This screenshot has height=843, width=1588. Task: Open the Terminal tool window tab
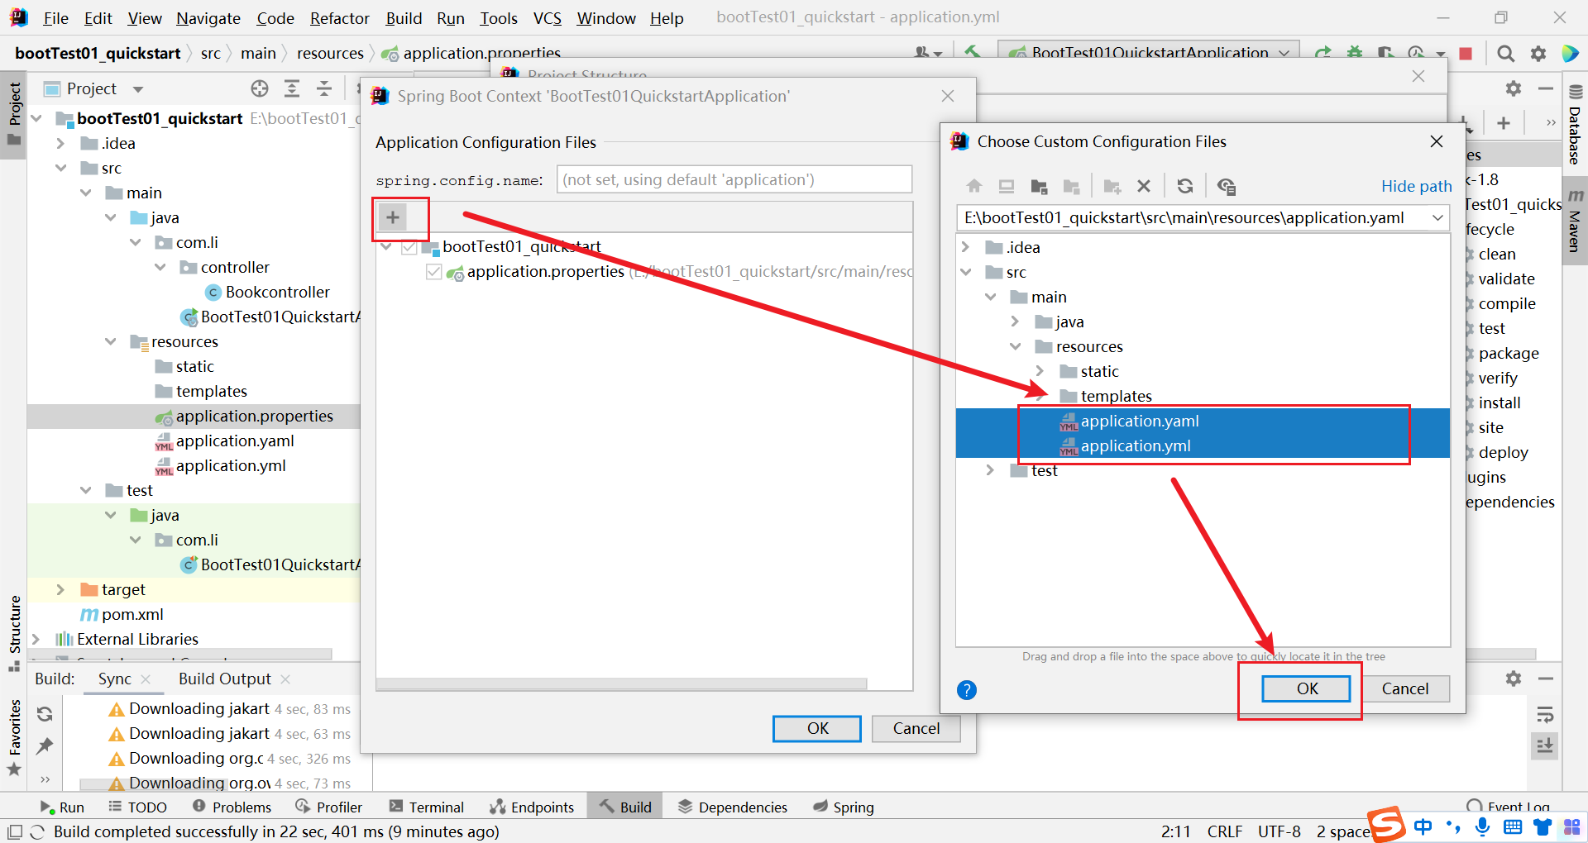[x=427, y=807]
